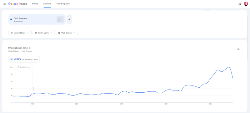Select the Explore tab
The image size is (250, 113).
tap(47, 4)
